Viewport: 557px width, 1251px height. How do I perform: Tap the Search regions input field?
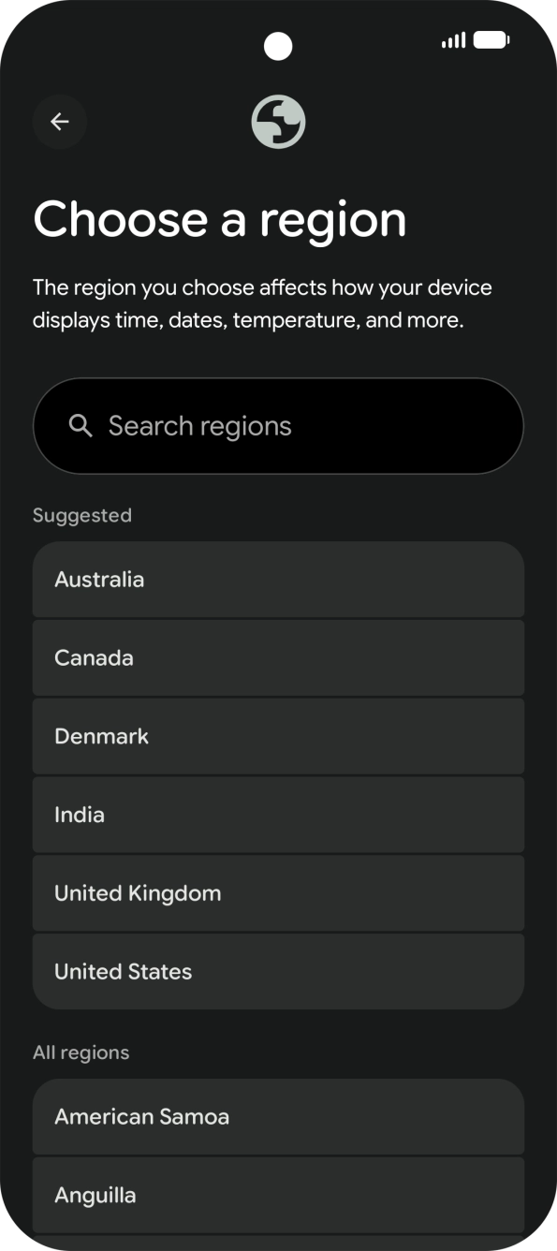tap(278, 425)
